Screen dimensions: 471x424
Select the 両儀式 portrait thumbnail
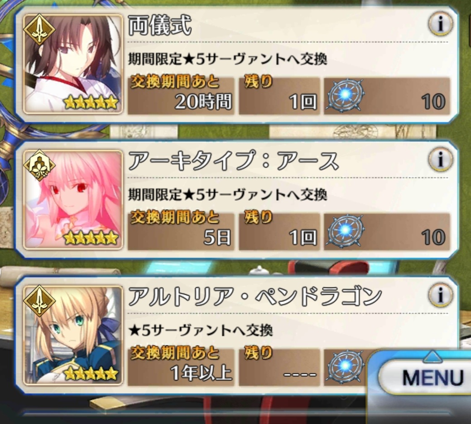pos(73,64)
